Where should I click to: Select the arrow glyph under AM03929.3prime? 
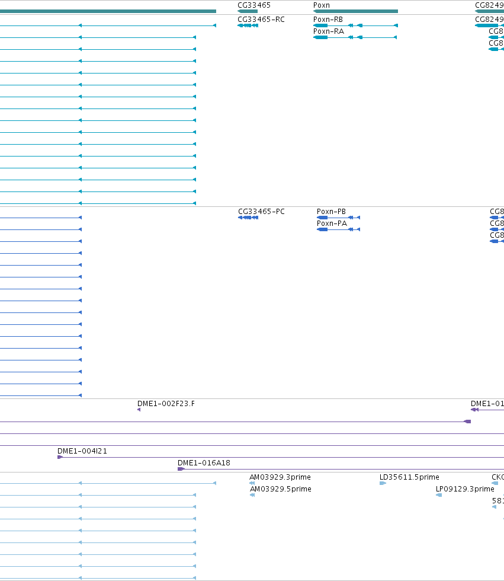pyautogui.click(x=252, y=483)
